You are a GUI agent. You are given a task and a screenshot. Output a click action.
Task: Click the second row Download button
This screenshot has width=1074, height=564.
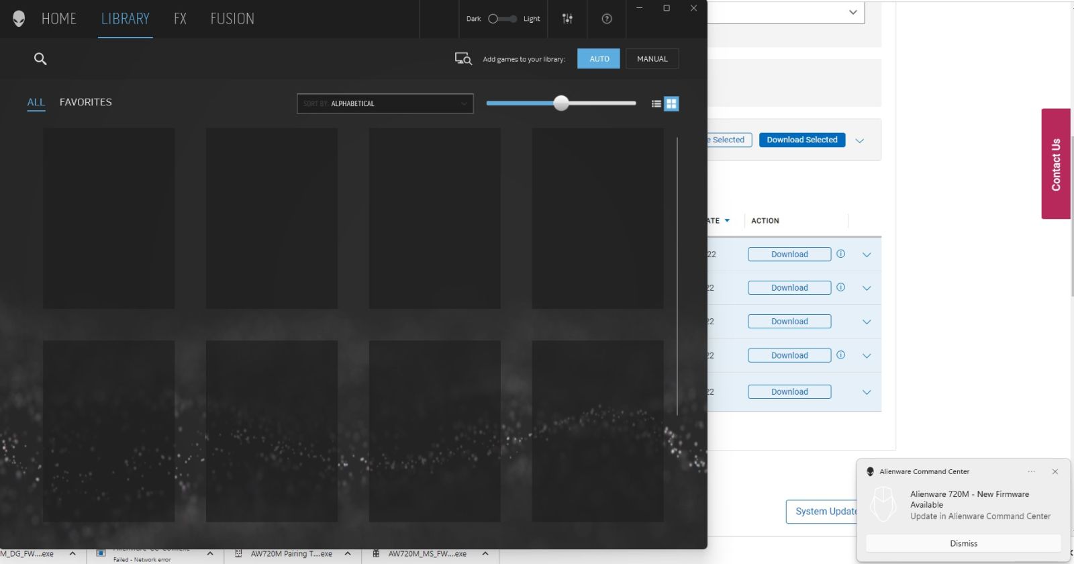[789, 287]
